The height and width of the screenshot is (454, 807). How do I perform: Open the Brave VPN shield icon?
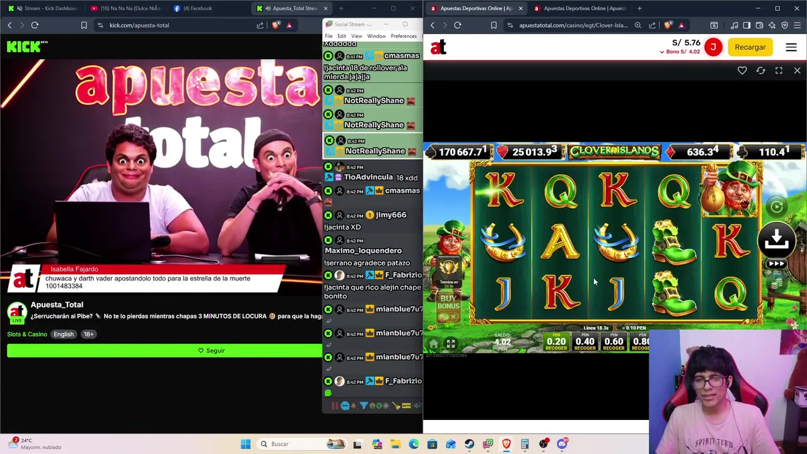785,25
